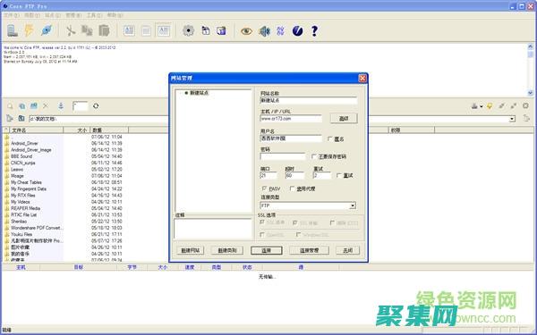
Task: Open the 管理 Manage menu
Action: tap(73, 15)
